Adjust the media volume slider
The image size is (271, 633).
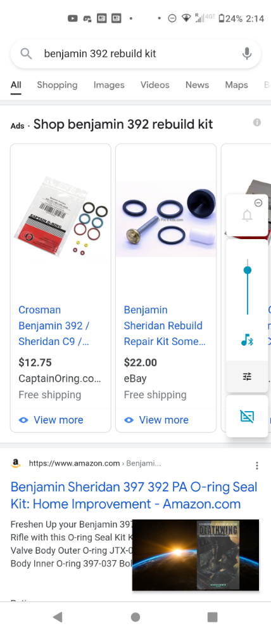click(248, 287)
